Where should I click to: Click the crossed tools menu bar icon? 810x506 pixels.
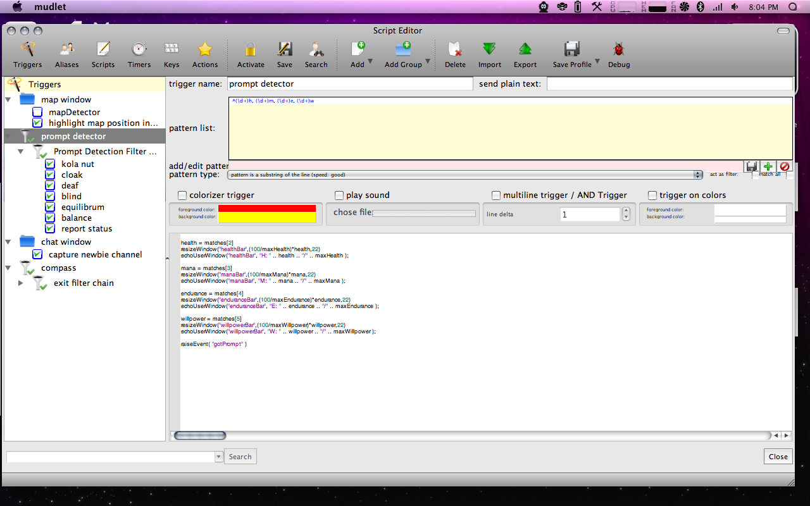(x=597, y=7)
